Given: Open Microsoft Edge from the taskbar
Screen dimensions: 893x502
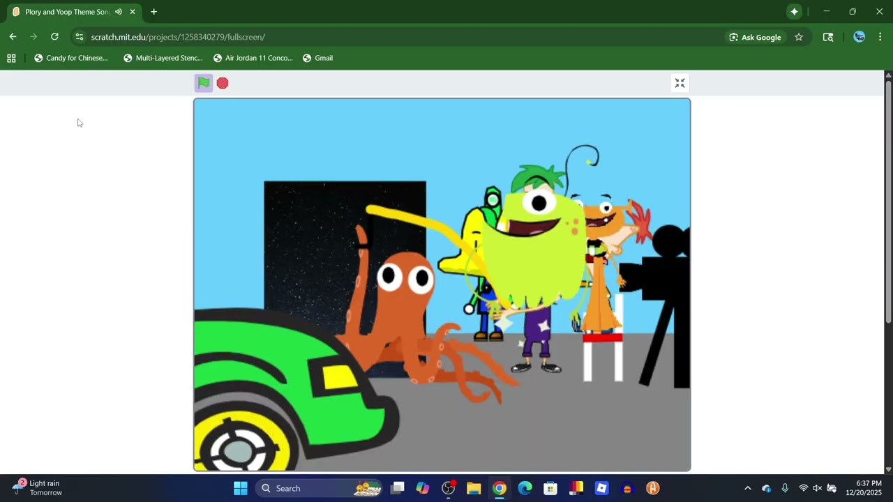Looking at the screenshot, I should click(x=525, y=488).
